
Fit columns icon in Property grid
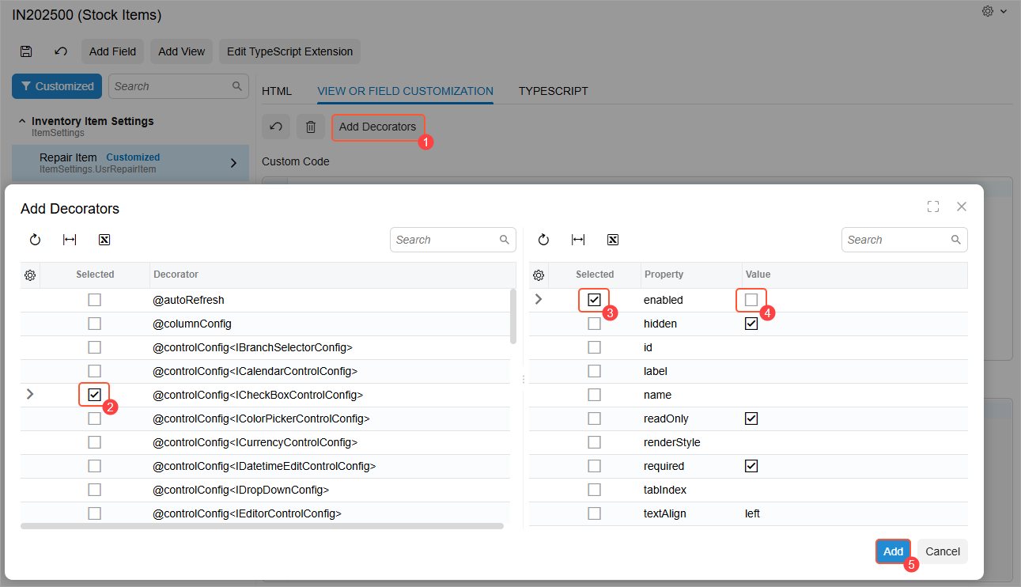[578, 240]
